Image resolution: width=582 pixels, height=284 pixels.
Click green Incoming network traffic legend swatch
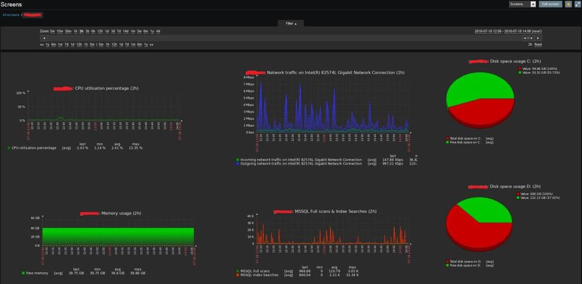238,160
